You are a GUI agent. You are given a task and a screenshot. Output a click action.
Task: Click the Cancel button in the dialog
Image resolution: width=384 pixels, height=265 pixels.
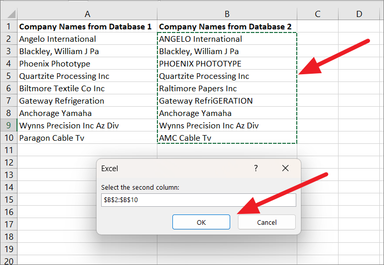tap(267, 222)
